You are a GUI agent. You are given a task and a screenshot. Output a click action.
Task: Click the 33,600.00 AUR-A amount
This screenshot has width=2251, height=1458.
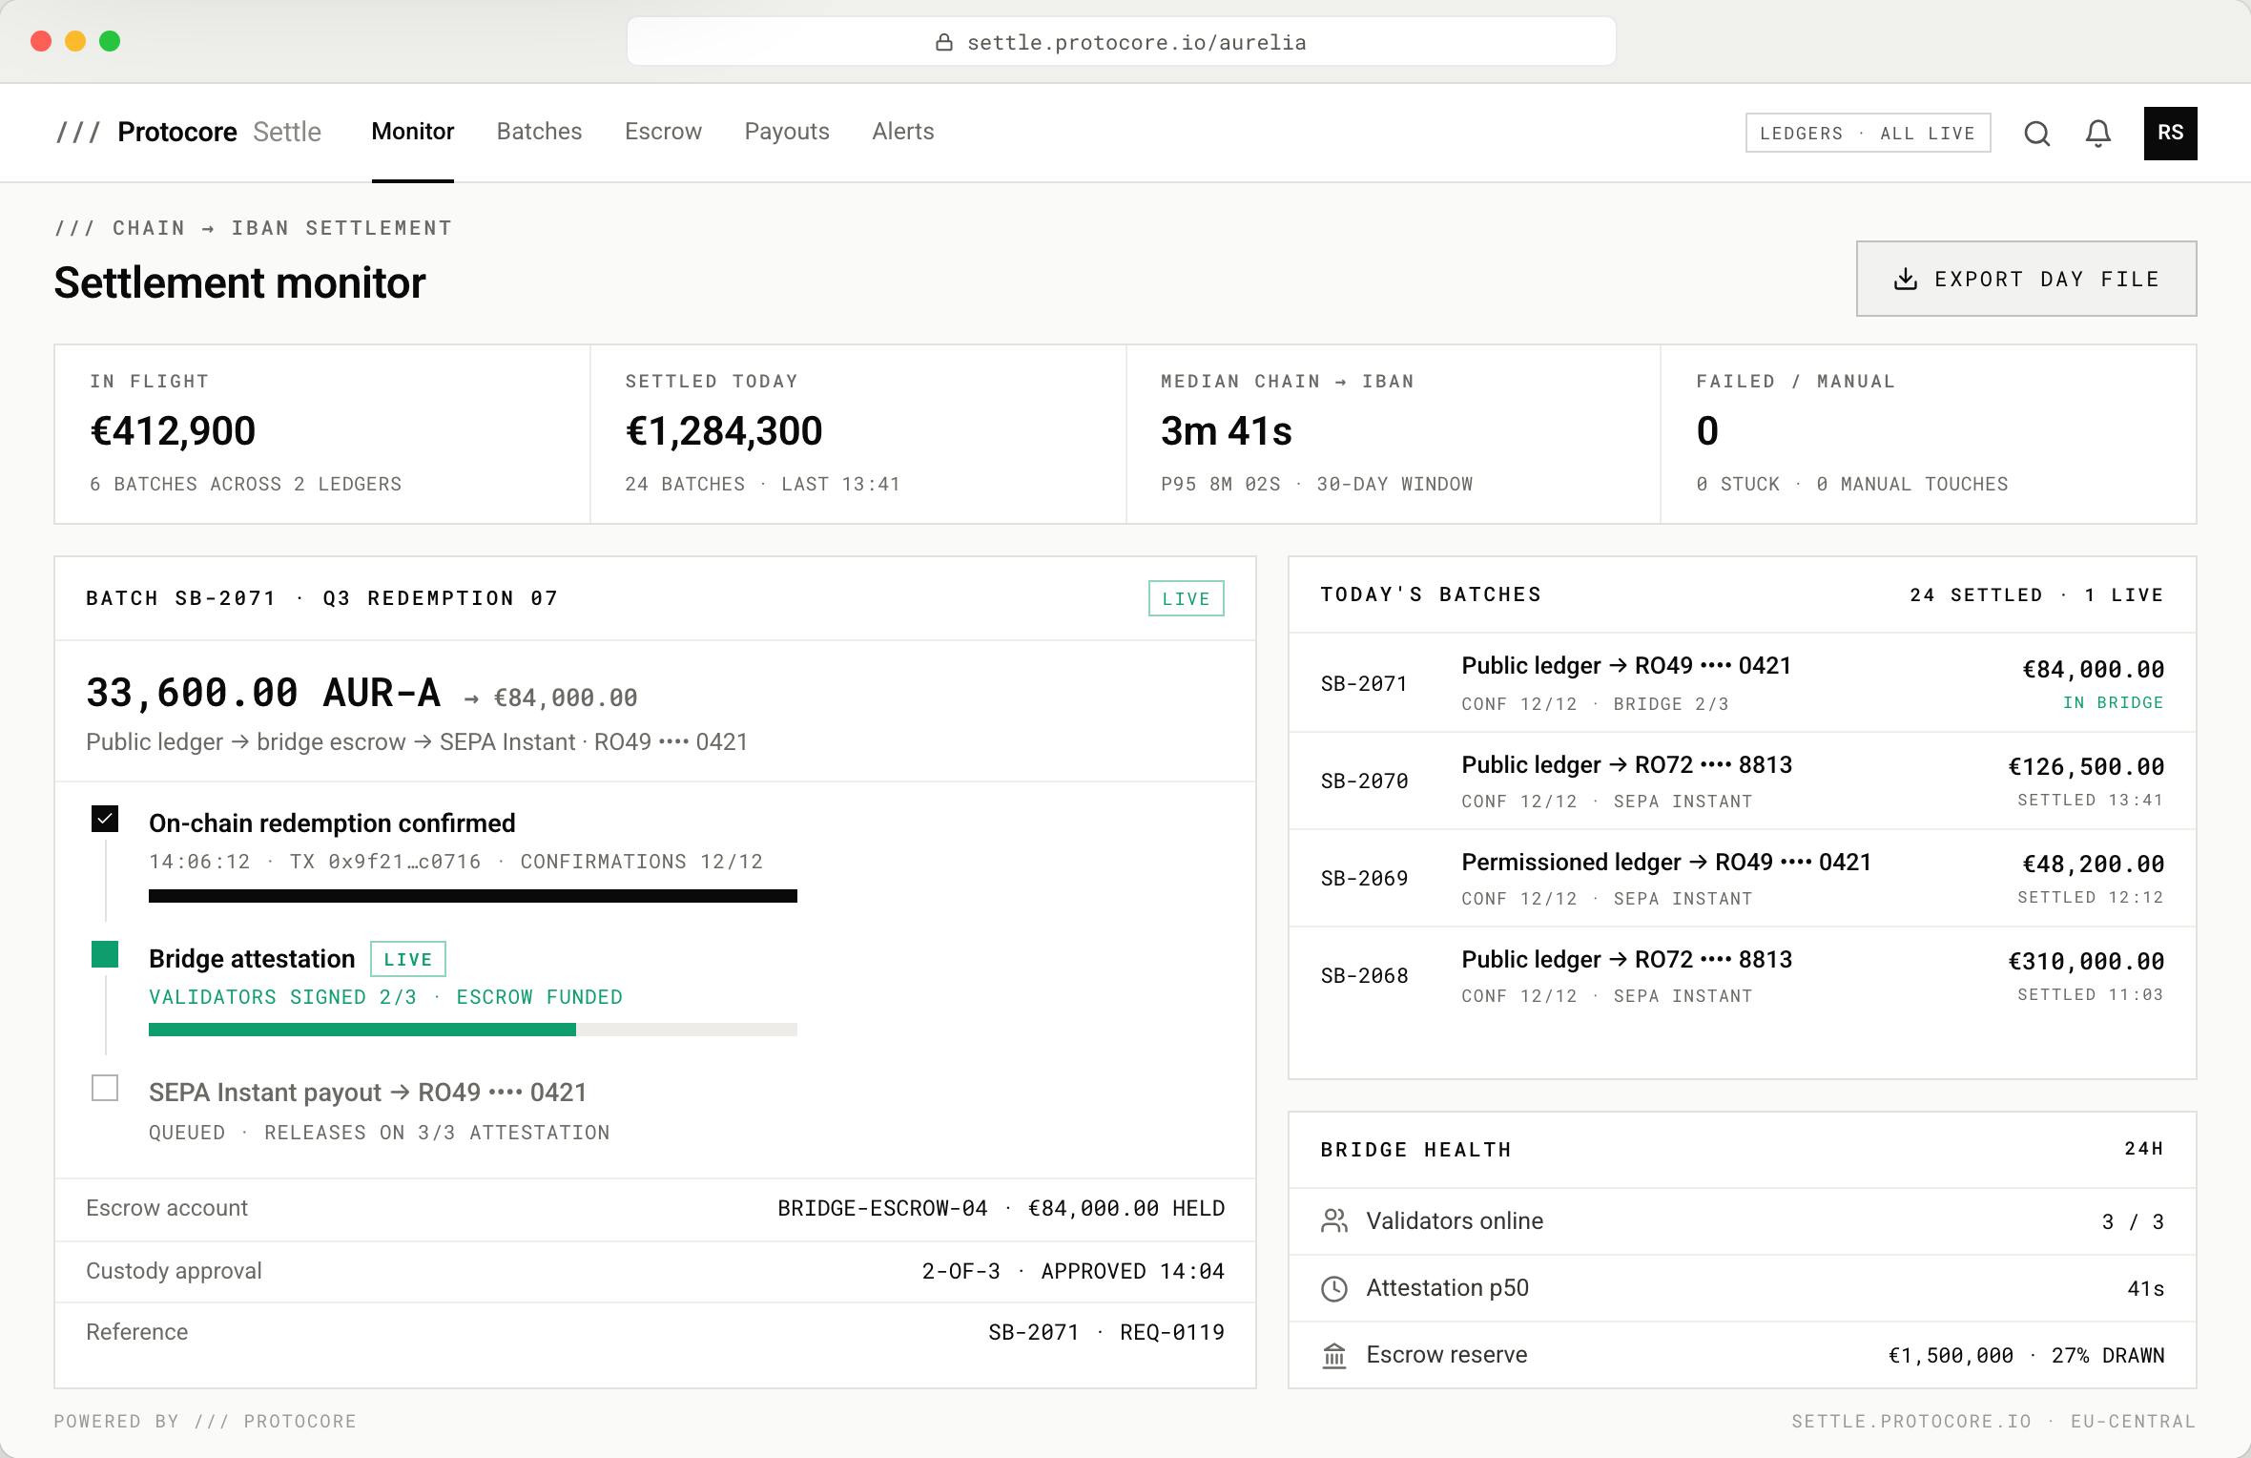(263, 693)
